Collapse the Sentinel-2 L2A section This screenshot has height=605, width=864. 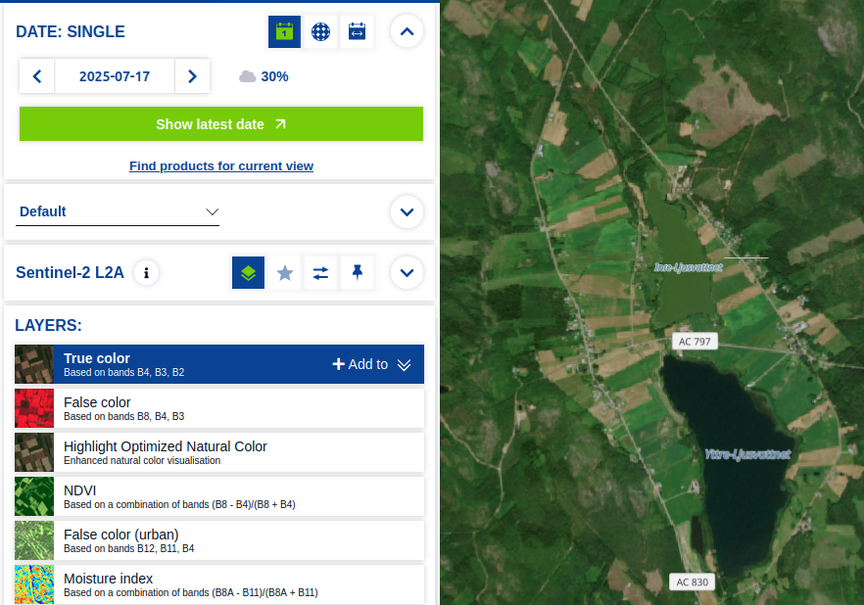coord(407,273)
